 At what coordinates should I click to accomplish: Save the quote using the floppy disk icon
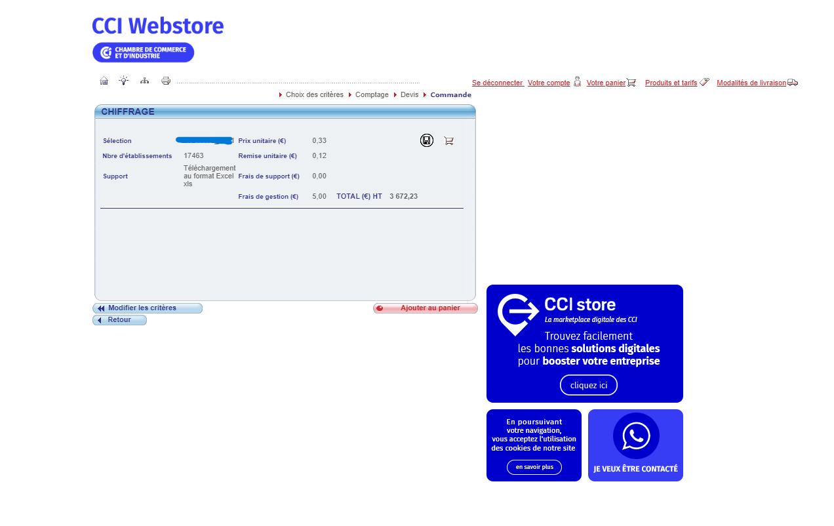click(427, 140)
